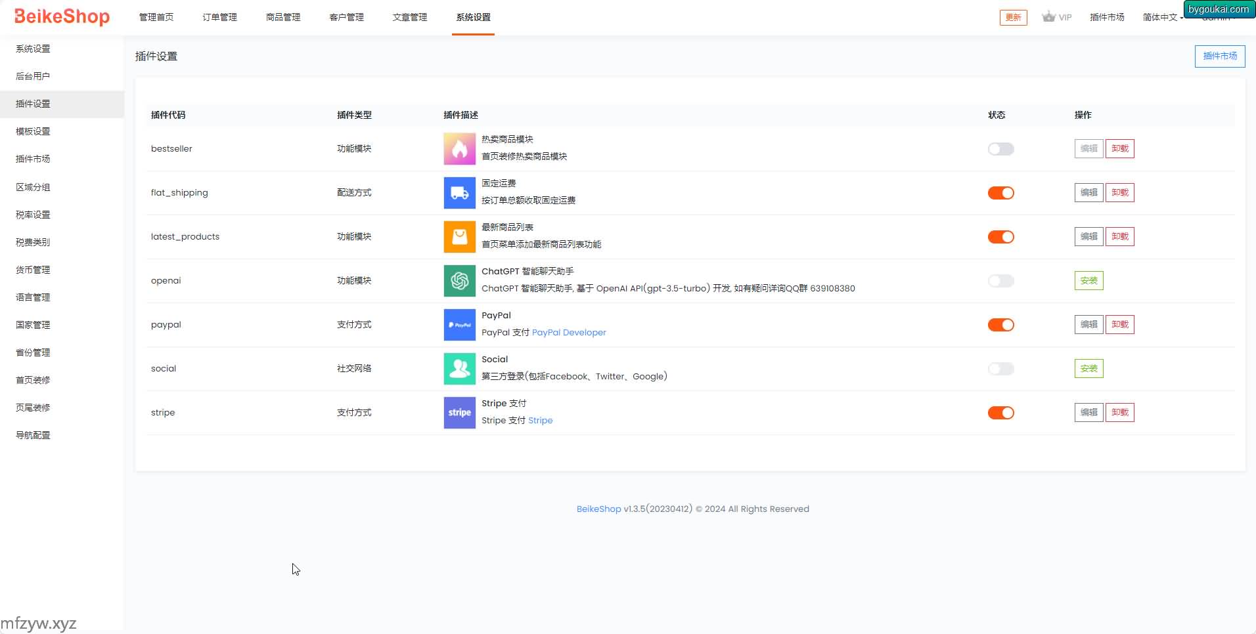
Task: Click the Stripe plugin icon
Action: click(x=459, y=413)
